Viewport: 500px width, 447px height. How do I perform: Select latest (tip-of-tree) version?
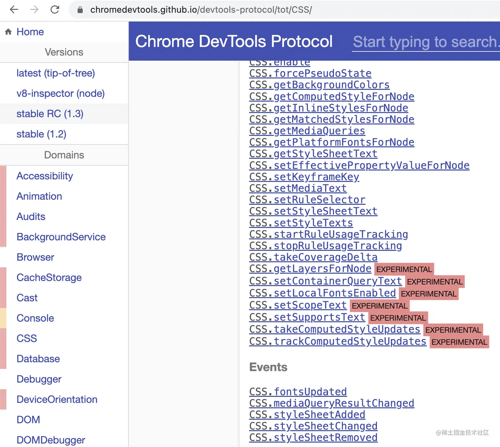pyautogui.click(x=56, y=73)
